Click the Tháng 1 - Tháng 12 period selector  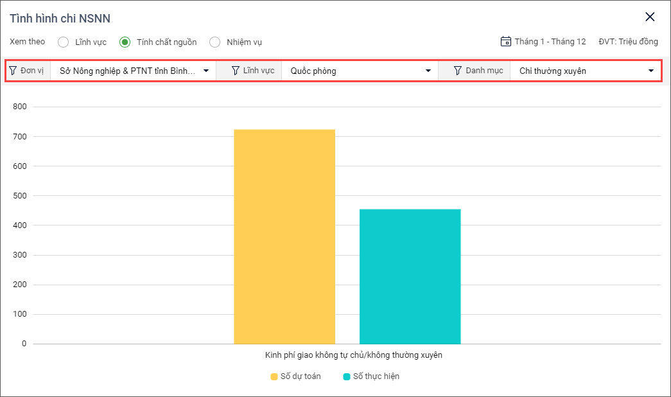[550, 42]
